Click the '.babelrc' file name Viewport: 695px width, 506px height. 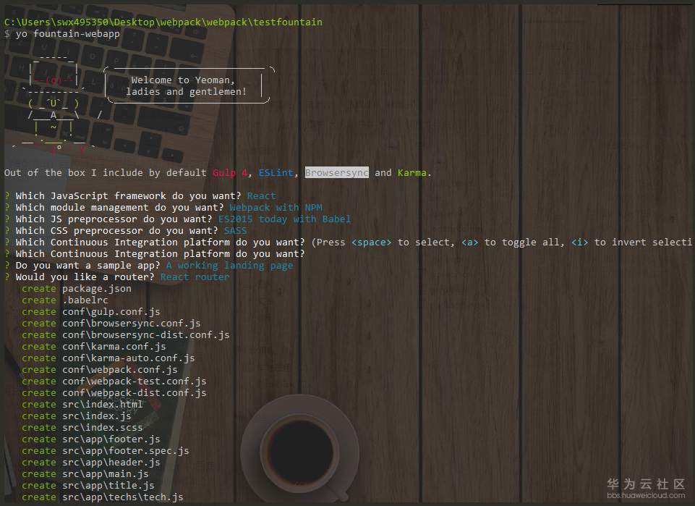tap(85, 300)
